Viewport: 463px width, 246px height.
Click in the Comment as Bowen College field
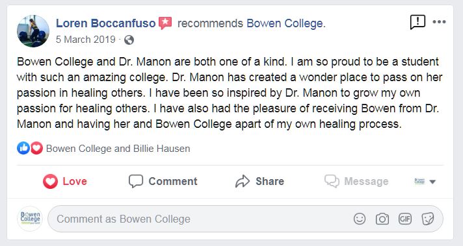tap(245, 219)
